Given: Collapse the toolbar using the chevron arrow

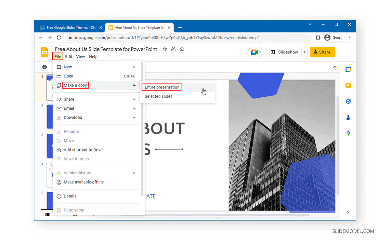Looking at the screenshot, I should pyautogui.click(x=334, y=67).
